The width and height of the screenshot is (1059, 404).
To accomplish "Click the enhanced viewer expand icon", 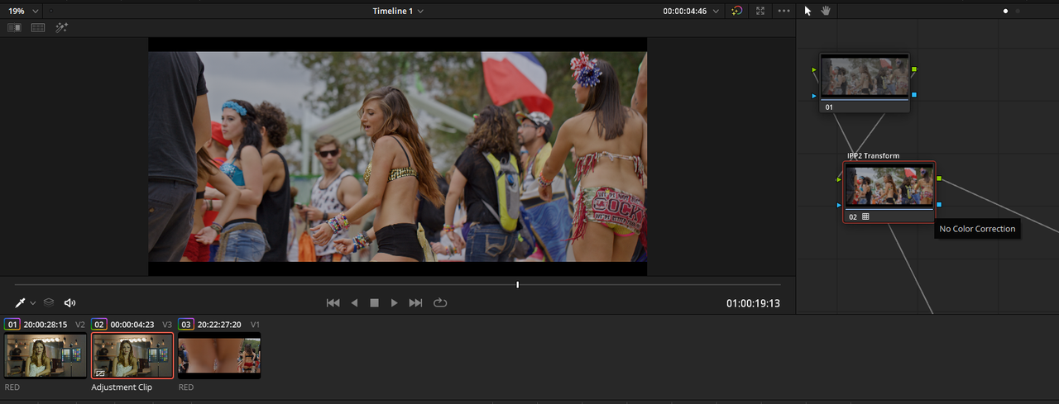I will tap(760, 11).
